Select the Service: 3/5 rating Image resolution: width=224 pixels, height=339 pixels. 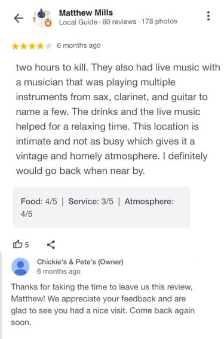click(91, 202)
